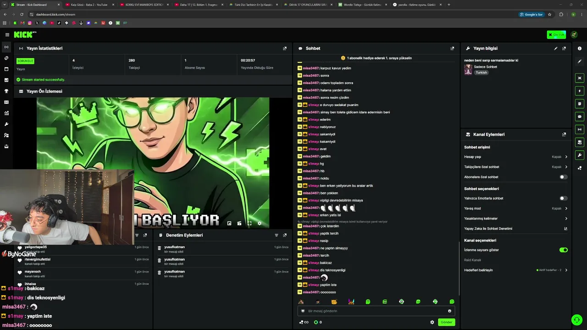Switch to Wordle Türkçe tab
The image size is (587, 330).
tap(362, 5)
